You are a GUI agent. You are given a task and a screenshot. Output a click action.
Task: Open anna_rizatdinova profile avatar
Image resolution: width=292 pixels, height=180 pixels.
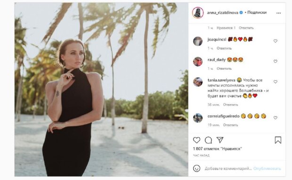pyautogui.click(x=198, y=13)
